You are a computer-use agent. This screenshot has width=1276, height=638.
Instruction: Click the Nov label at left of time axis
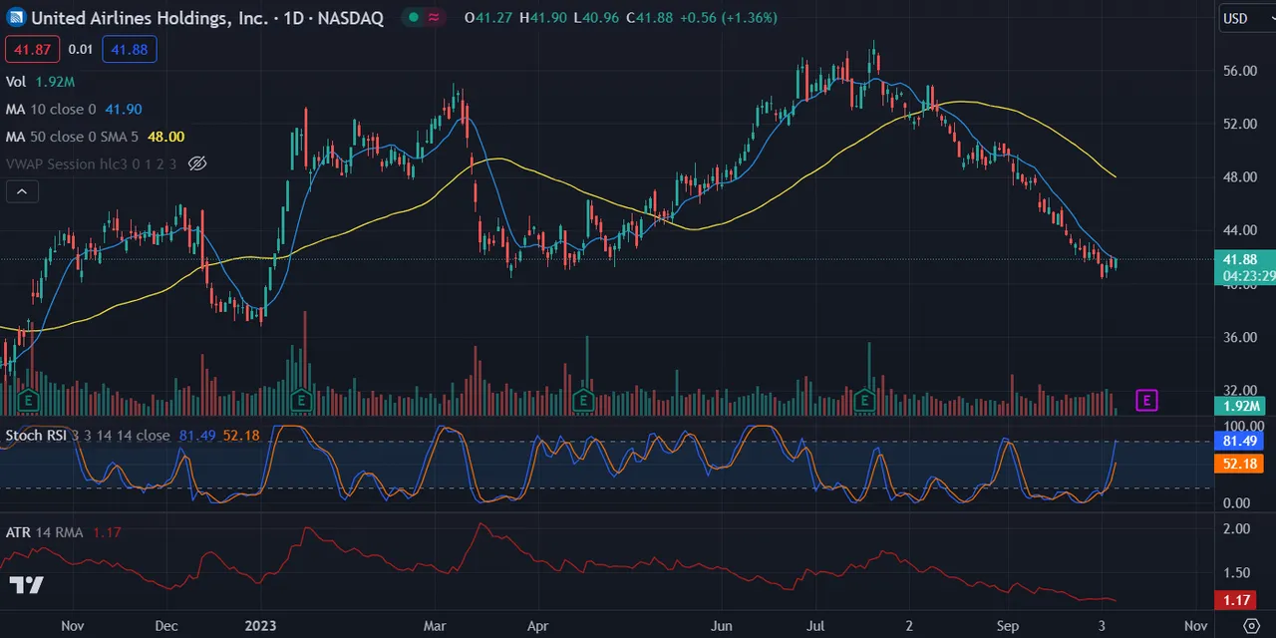click(72, 626)
